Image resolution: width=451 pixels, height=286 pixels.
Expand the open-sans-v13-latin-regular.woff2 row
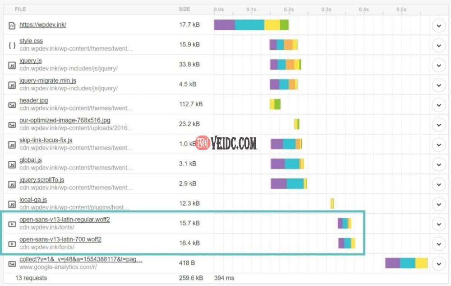[439, 224]
